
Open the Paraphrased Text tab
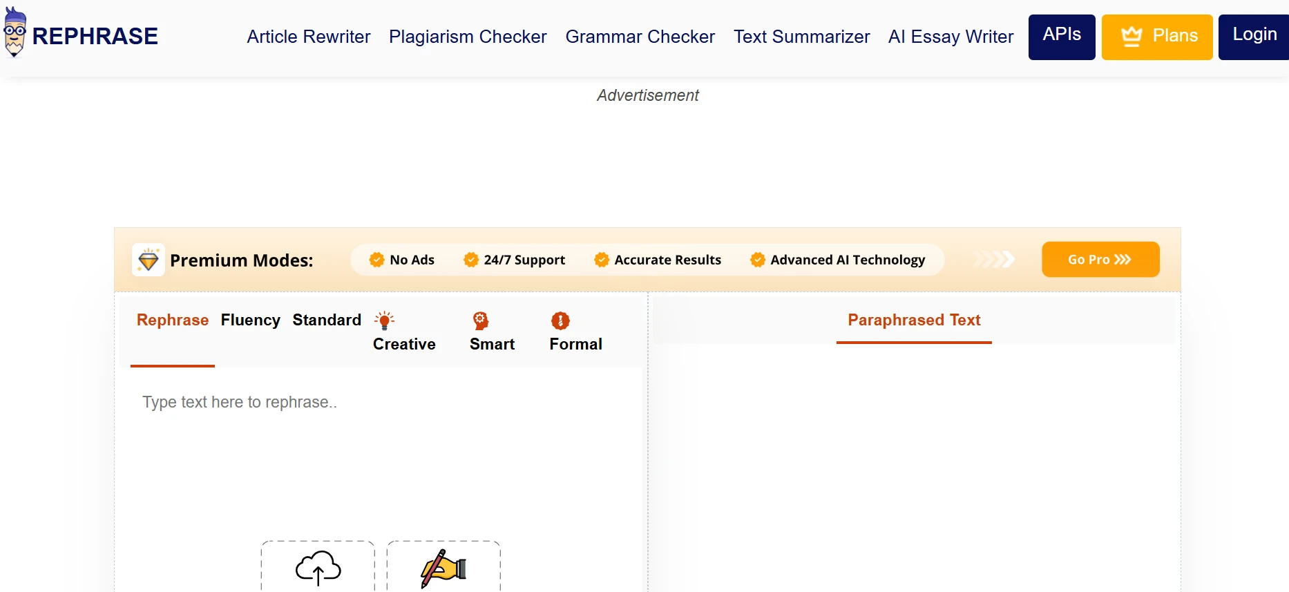click(914, 321)
